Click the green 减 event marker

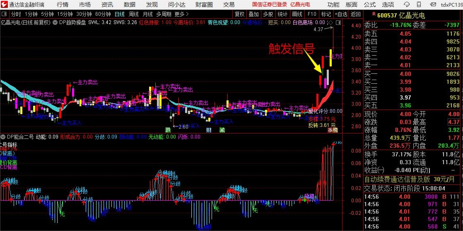point(222,130)
